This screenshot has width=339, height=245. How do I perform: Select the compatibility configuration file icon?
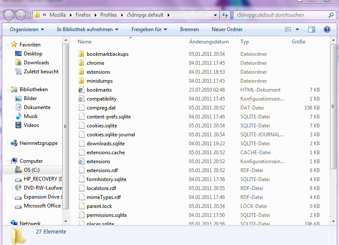coord(82,99)
